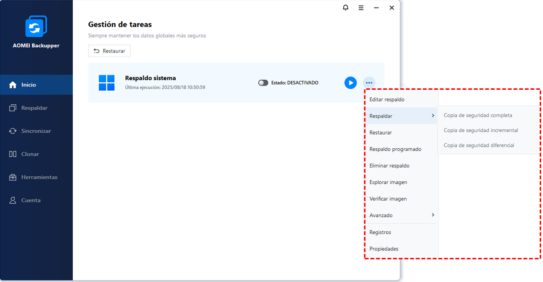Open Respaldo programado menu entry
This screenshot has height=282, width=543.
(395, 149)
